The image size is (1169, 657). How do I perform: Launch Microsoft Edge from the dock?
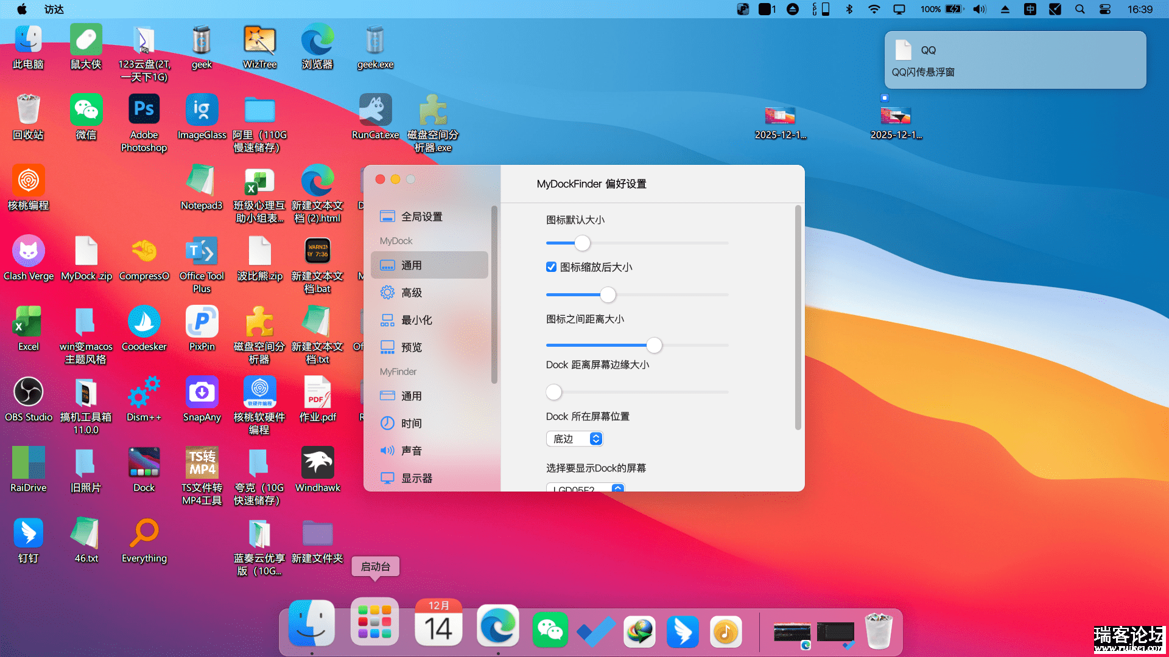(498, 627)
